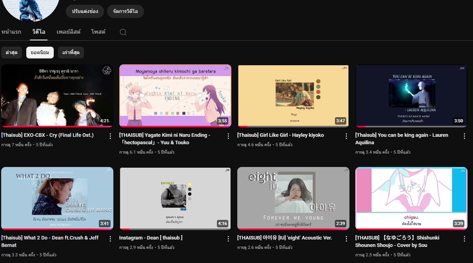Open the Yagate Kimi ni Naru Ending thumbnail
Image resolution: width=473 pixels, height=263 pixels.
[175, 96]
